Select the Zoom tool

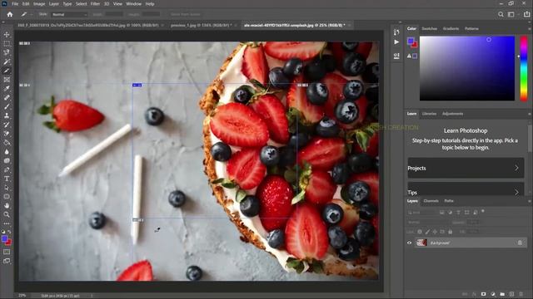pos(7,214)
